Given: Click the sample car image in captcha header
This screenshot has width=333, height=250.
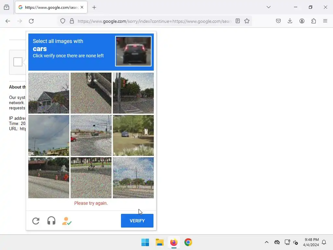Looking at the screenshot, I should pyautogui.click(x=133, y=51).
